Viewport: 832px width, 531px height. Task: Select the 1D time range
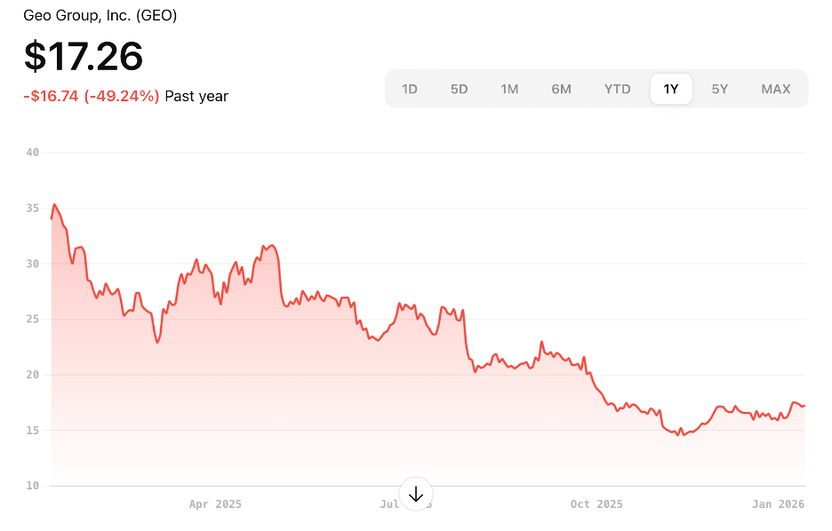pos(410,89)
